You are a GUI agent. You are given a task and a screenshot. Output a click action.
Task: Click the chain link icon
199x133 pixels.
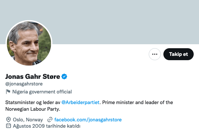click(50, 120)
